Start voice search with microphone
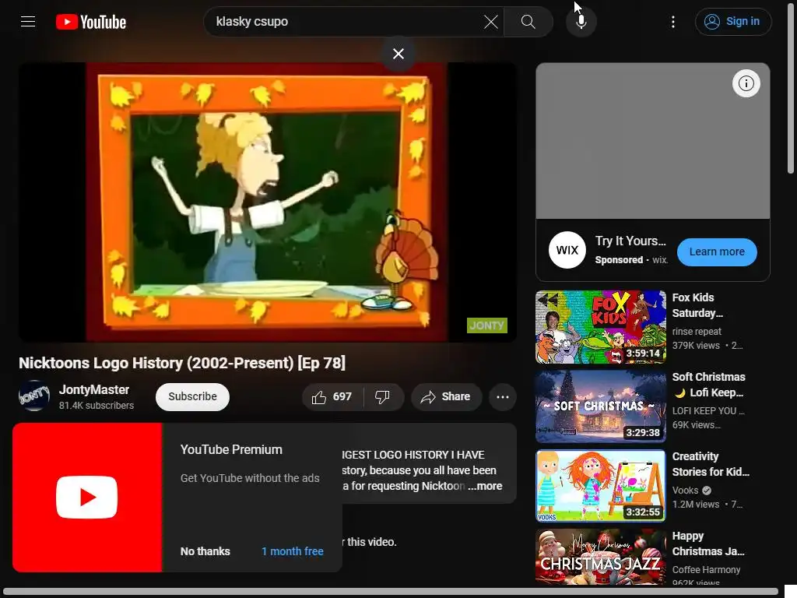This screenshot has height=598, width=797. [581, 22]
